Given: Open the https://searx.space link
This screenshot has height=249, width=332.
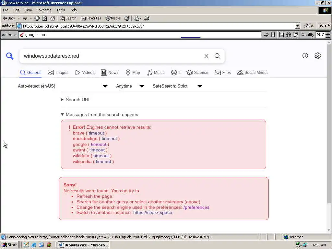Looking at the screenshot, I should [153, 213].
